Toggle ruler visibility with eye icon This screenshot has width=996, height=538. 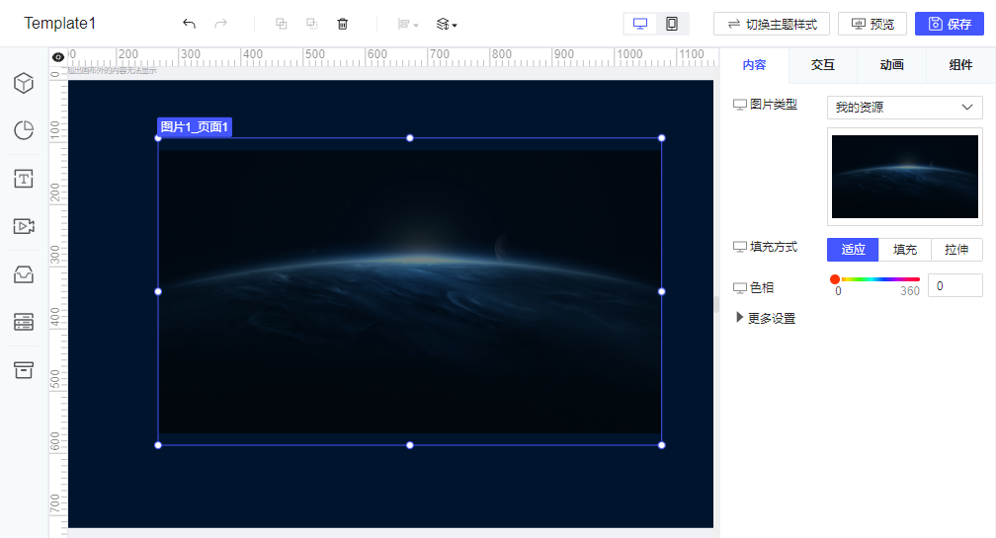(58, 57)
